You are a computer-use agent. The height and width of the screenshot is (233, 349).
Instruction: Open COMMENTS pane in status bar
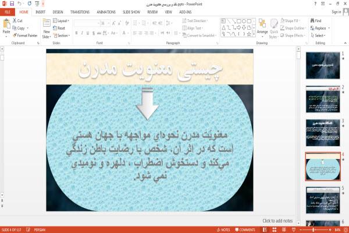pos(245,230)
